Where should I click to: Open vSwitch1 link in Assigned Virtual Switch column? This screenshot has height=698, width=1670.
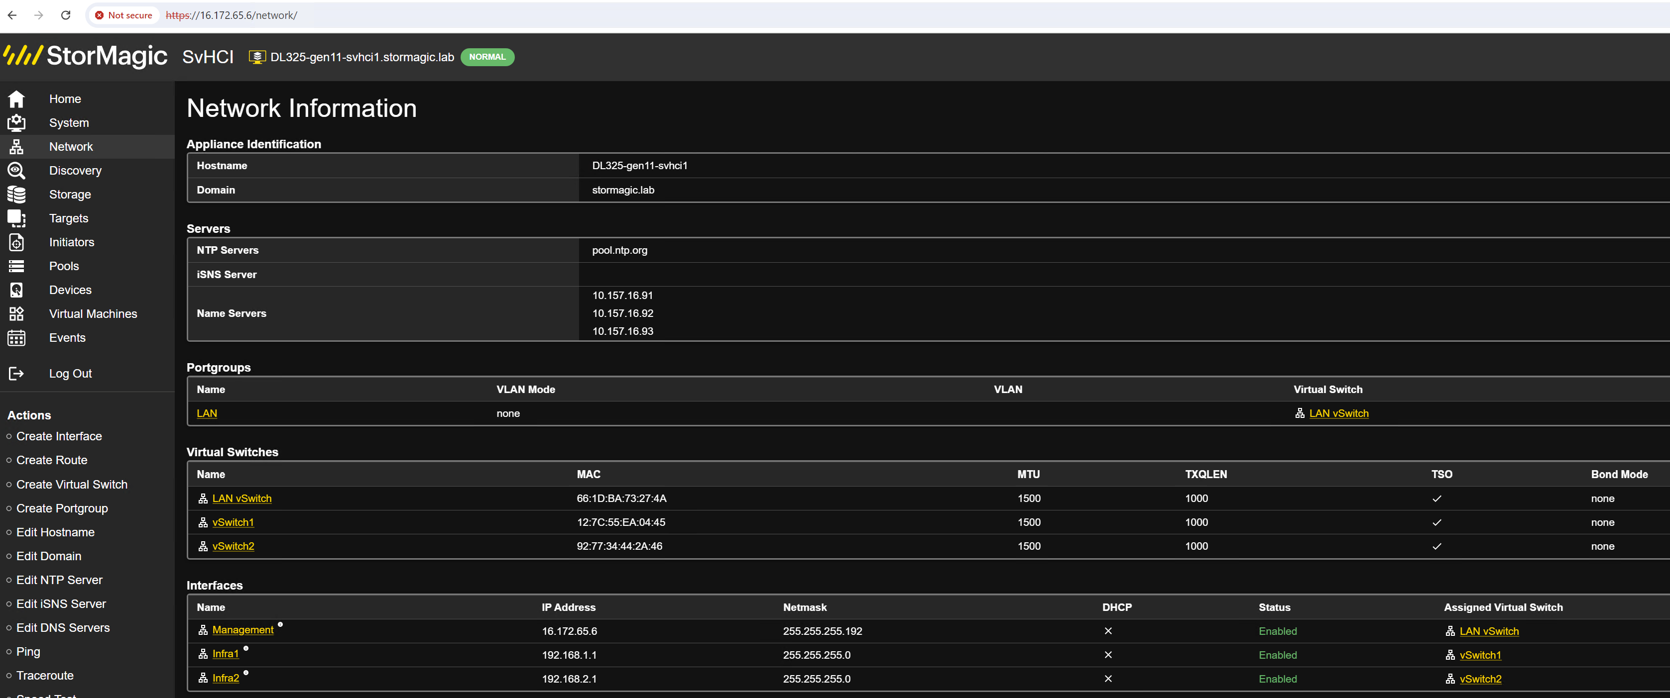tap(1480, 655)
